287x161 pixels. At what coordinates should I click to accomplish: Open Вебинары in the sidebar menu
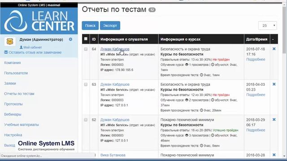13,114
